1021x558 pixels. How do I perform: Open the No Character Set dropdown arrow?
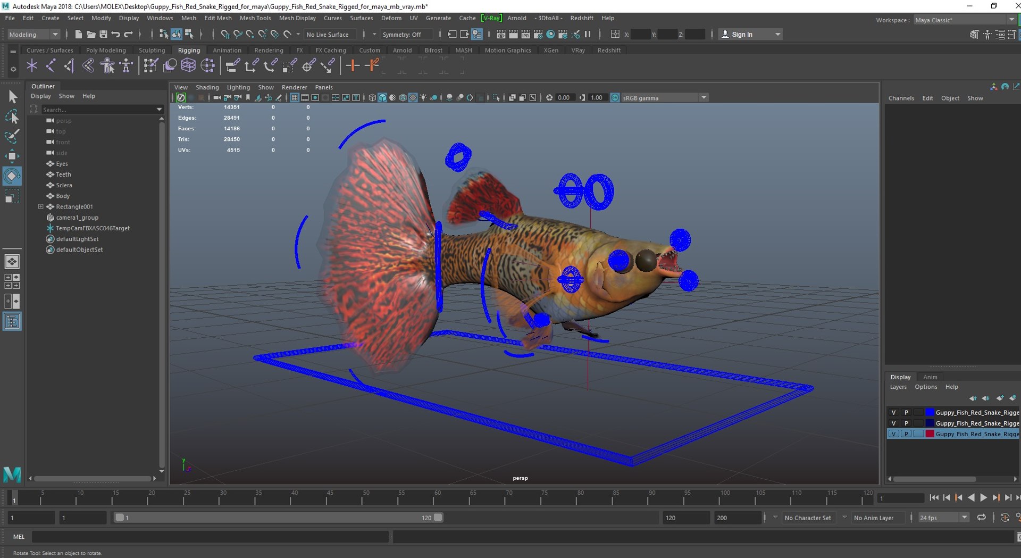point(775,517)
